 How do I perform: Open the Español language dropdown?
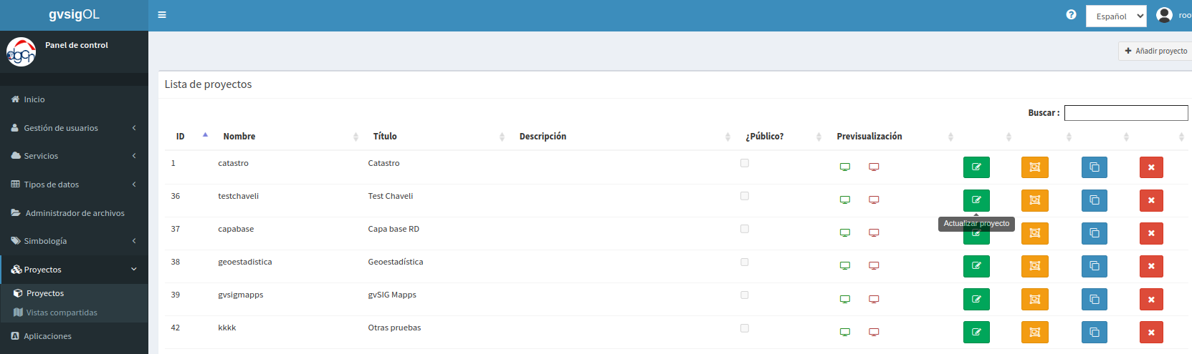click(x=1116, y=16)
